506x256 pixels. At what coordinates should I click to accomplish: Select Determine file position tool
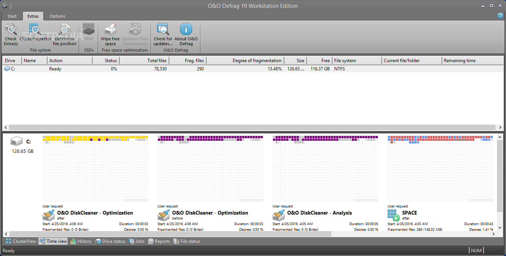[64, 29]
